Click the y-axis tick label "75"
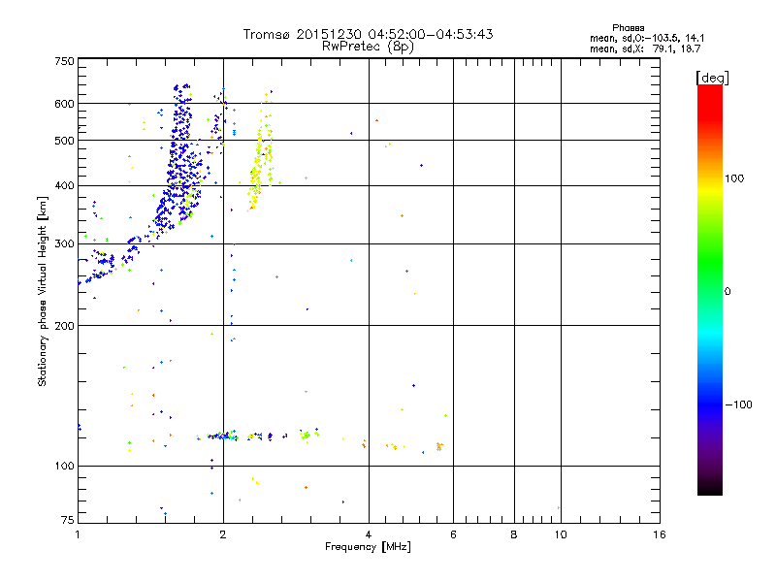This screenshot has height=582, width=776. 68,520
